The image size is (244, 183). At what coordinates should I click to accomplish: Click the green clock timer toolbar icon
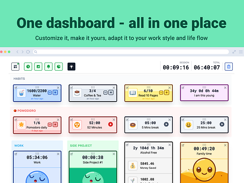pos(28,67)
